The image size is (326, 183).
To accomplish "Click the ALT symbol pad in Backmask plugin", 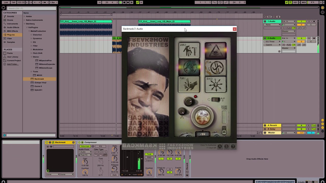I will pos(215,67).
